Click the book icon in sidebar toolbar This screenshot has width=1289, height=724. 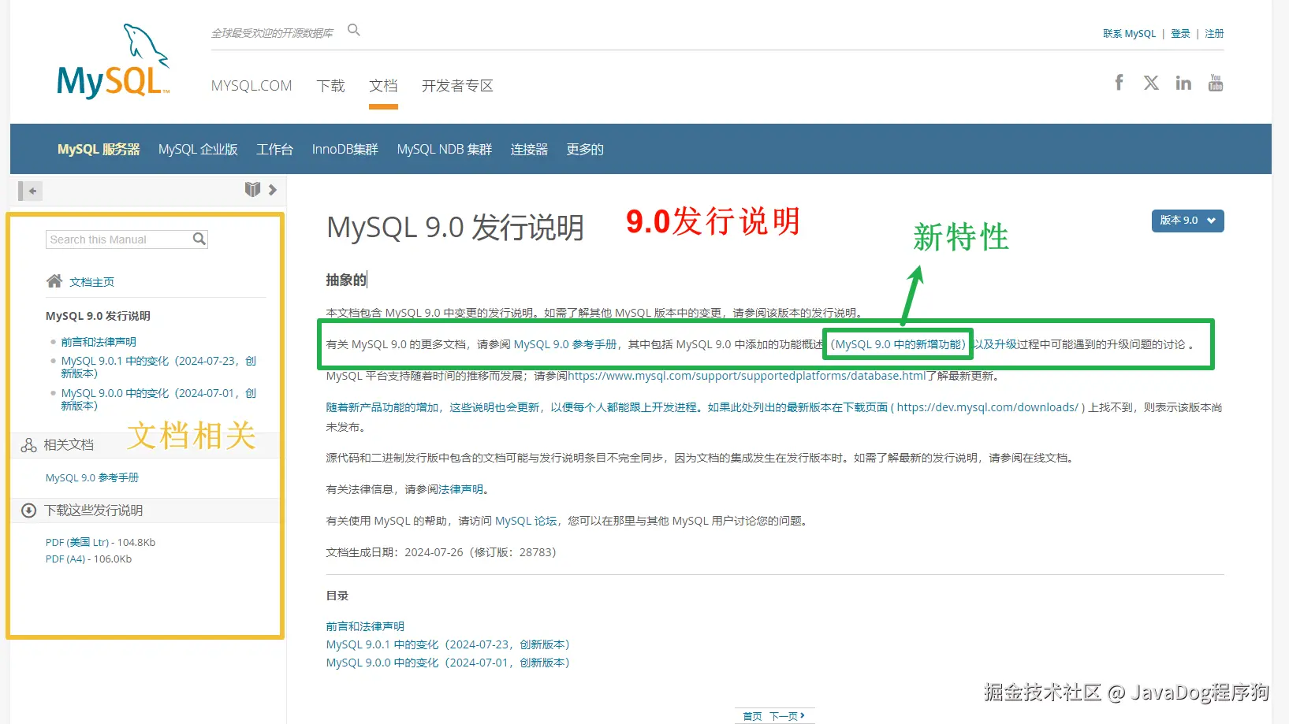[x=252, y=189]
